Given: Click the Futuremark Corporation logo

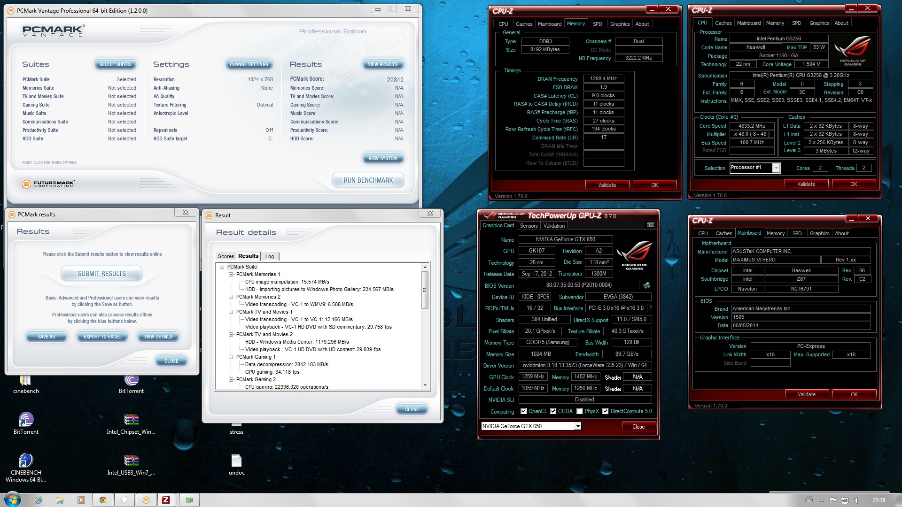Looking at the screenshot, I should (48, 184).
